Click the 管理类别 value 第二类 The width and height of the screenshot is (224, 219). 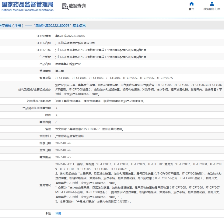point(60,71)
